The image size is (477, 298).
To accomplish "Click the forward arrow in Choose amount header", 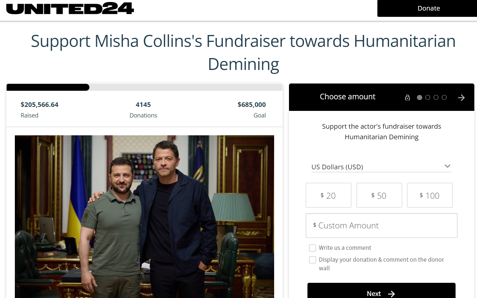I will tap(461, 98).
